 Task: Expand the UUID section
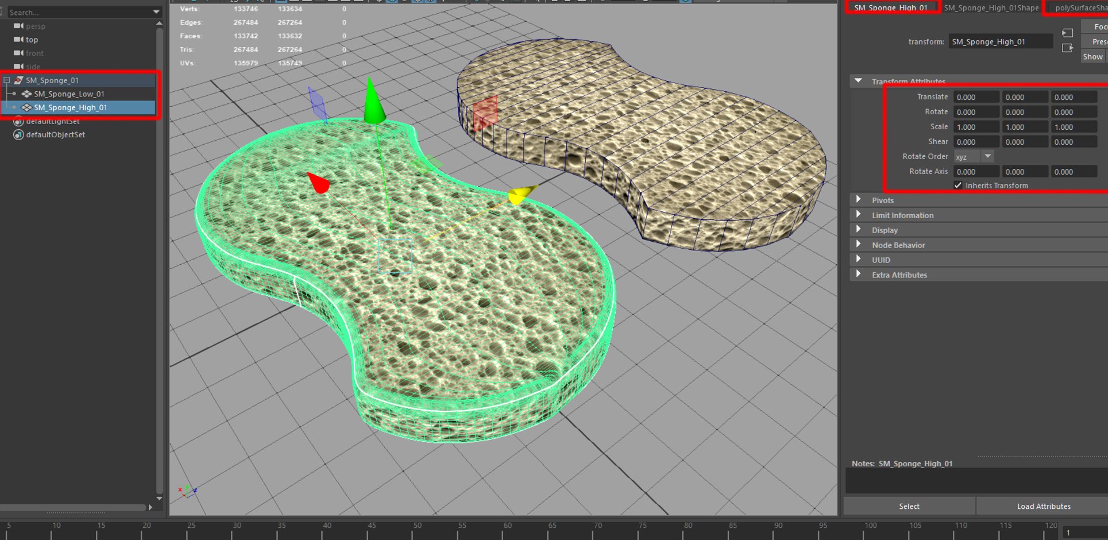point(858,260)
